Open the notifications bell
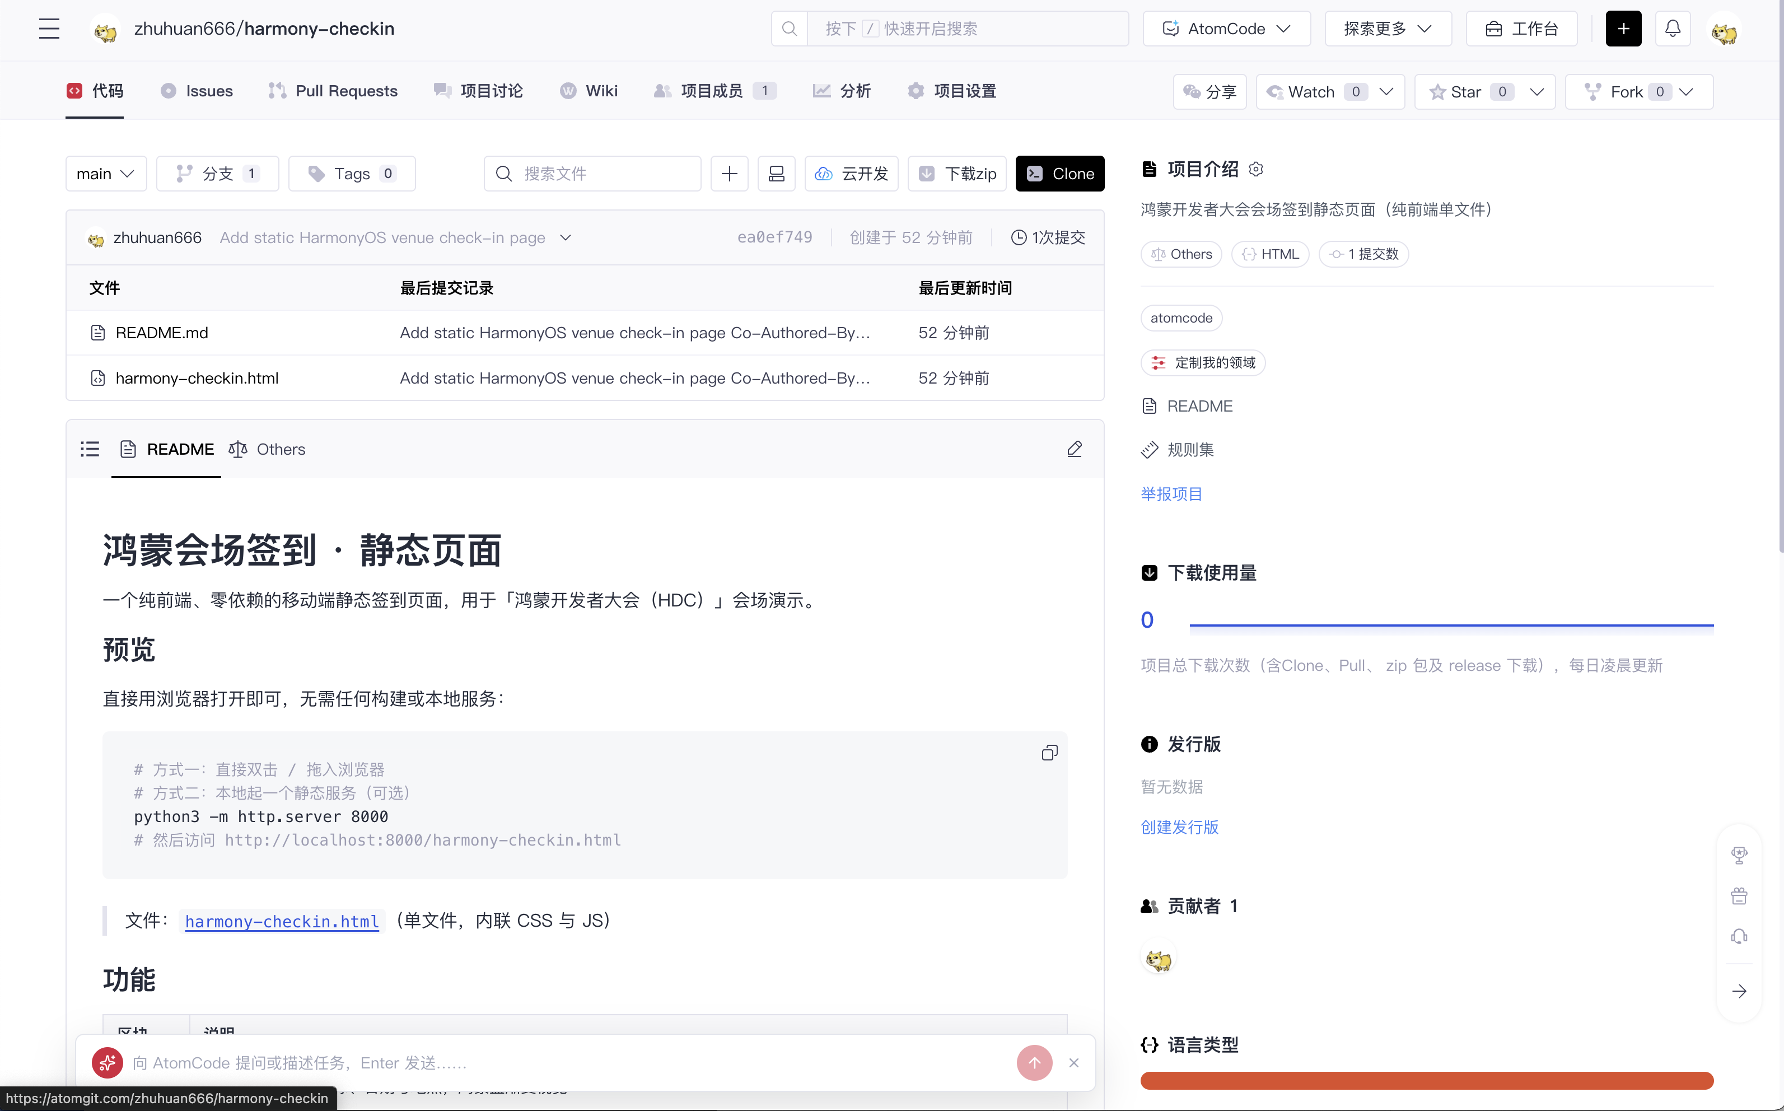Image resolution: width=1784 pixels, height=1111 pixels. (1673, 29)
